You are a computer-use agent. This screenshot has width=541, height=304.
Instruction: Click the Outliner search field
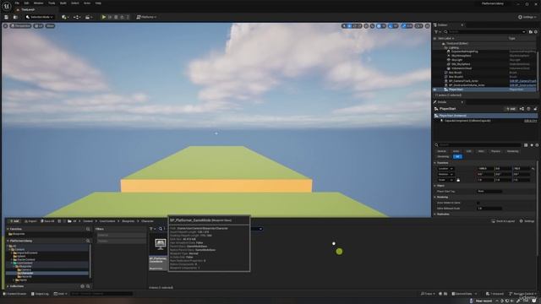tap(484, 32)
